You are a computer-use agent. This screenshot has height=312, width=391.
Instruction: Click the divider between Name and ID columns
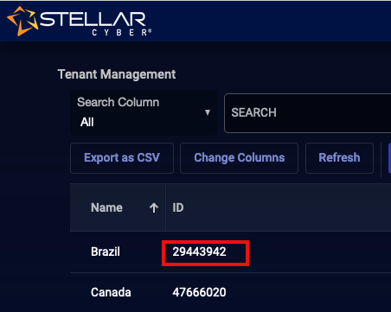pyautogui.click(x=165, y=207)
